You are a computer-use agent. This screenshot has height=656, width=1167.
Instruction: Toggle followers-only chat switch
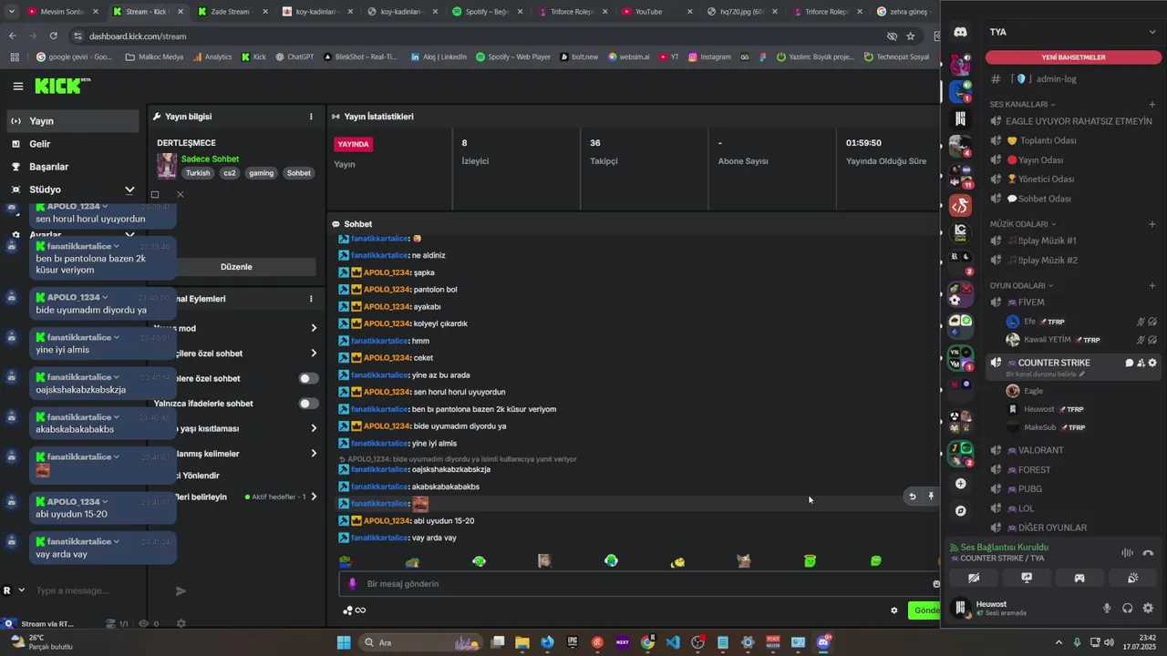click(x=309, y=378)
